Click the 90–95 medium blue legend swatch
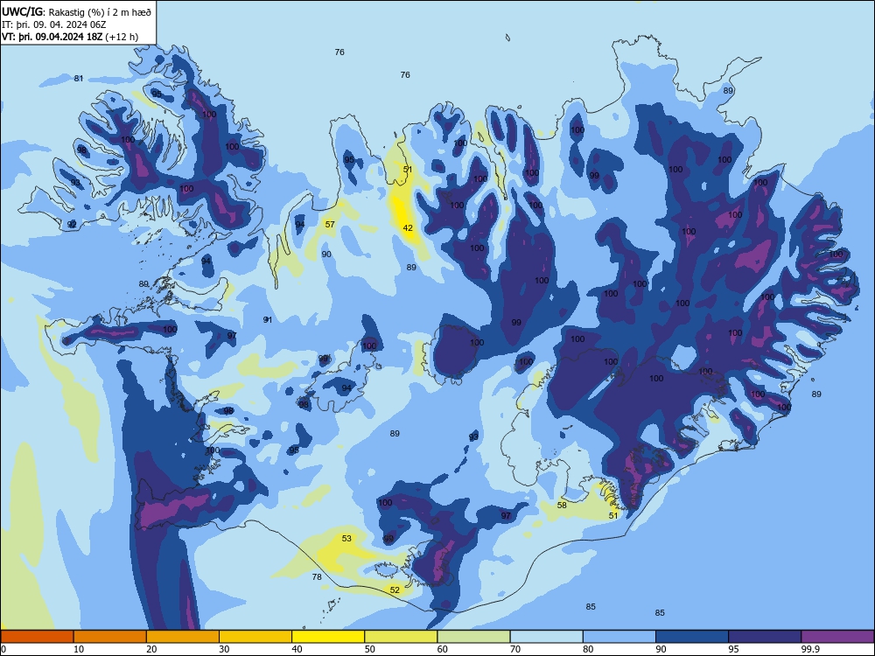875x656 pixels. click(x=692, y=637)
